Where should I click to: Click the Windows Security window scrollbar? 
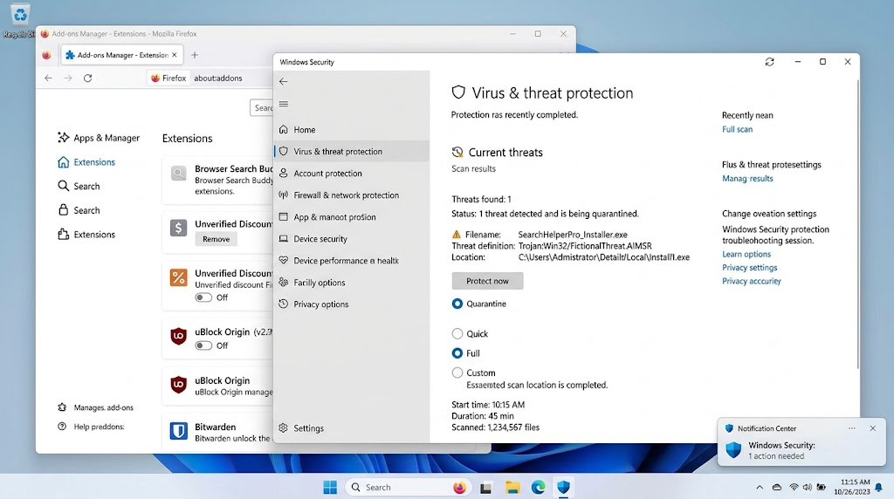(x=857, y=224)
